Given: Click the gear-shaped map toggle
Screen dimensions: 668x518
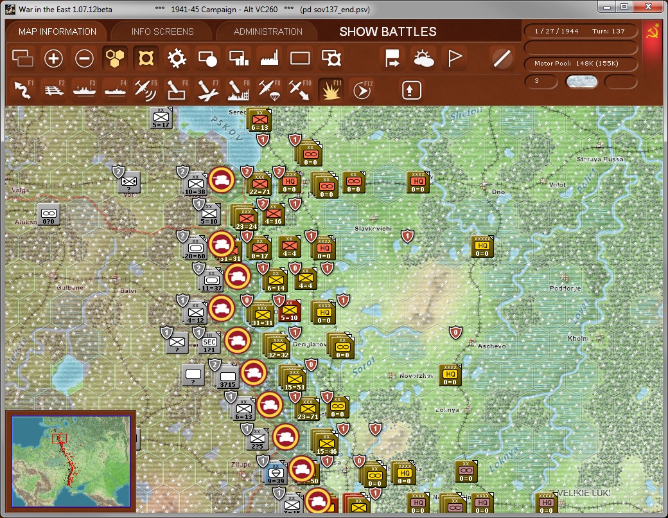Looking at the screenshot, I should pyautogui.click(x=177, y=58).
